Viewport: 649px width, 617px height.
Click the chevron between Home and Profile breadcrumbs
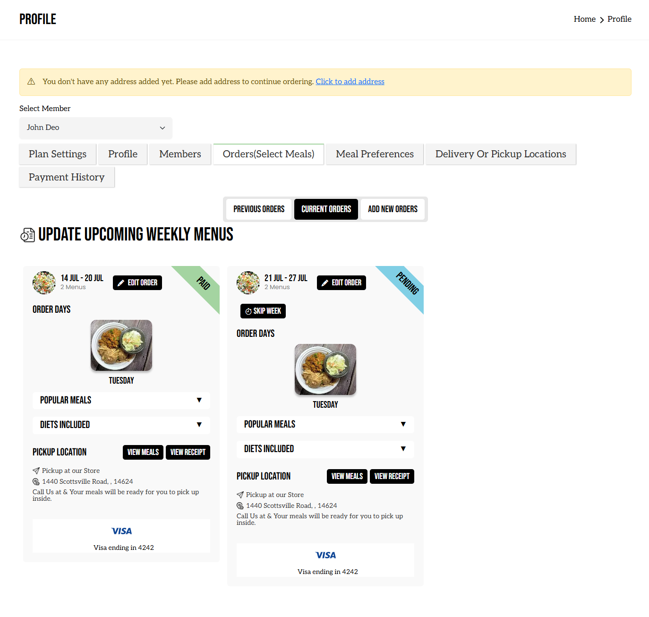point(602,20)
